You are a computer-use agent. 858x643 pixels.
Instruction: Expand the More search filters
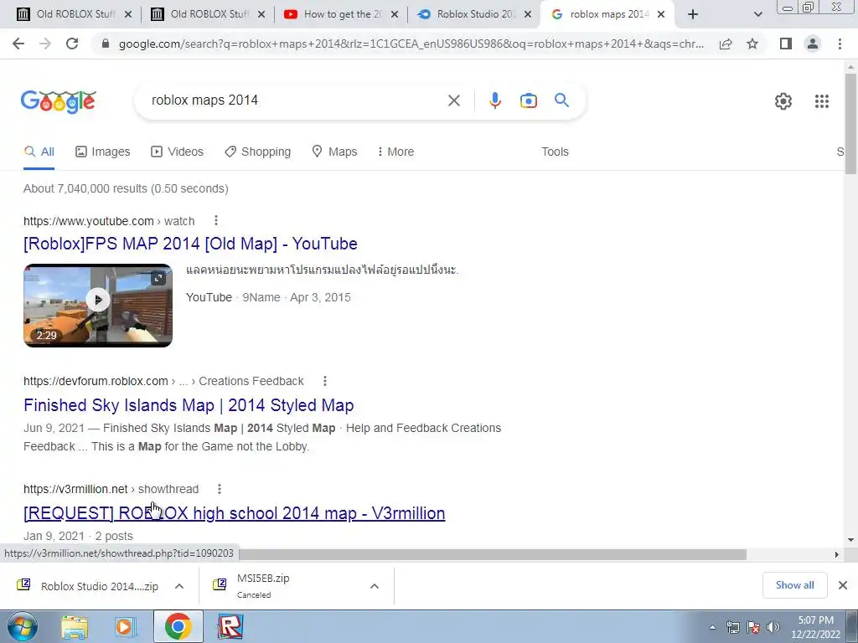click(x=395, y=152)
